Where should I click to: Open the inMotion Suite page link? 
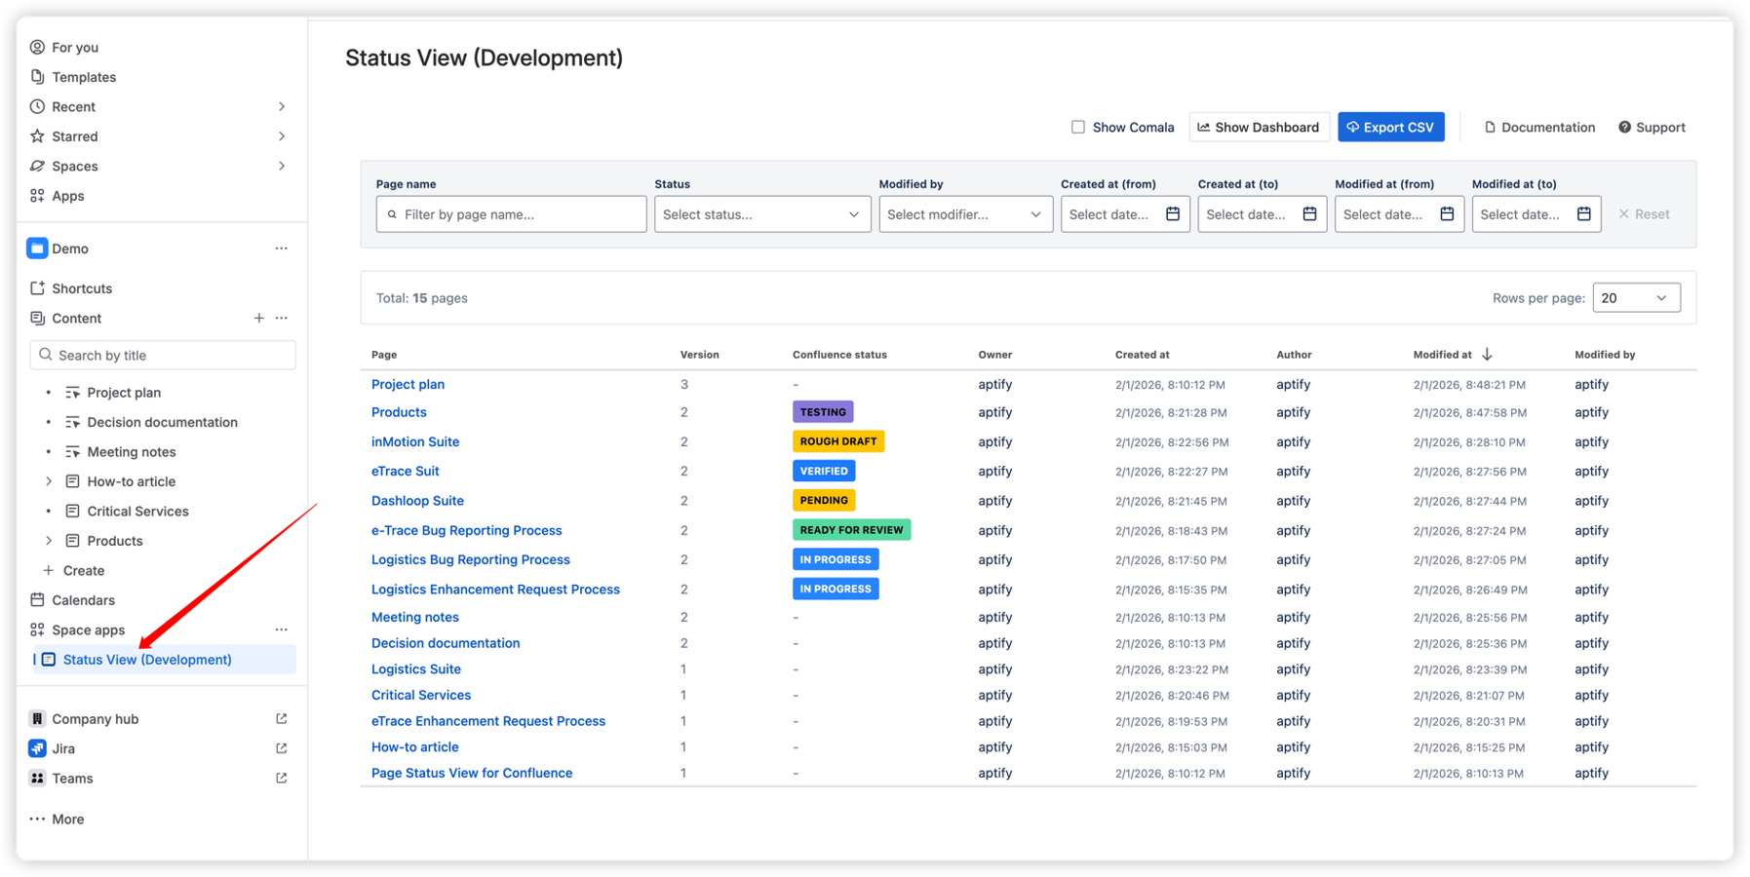415,441
